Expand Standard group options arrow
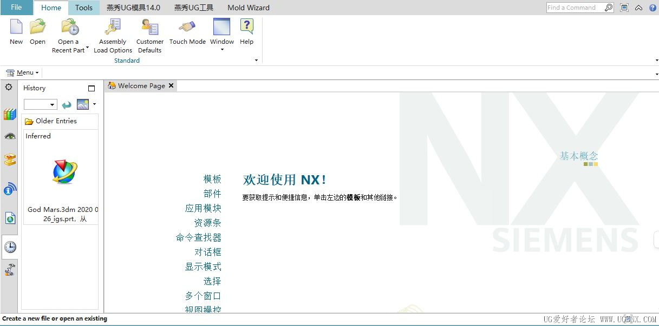Image resolution: width=659 pixels, height=326 pixels. 257,61
